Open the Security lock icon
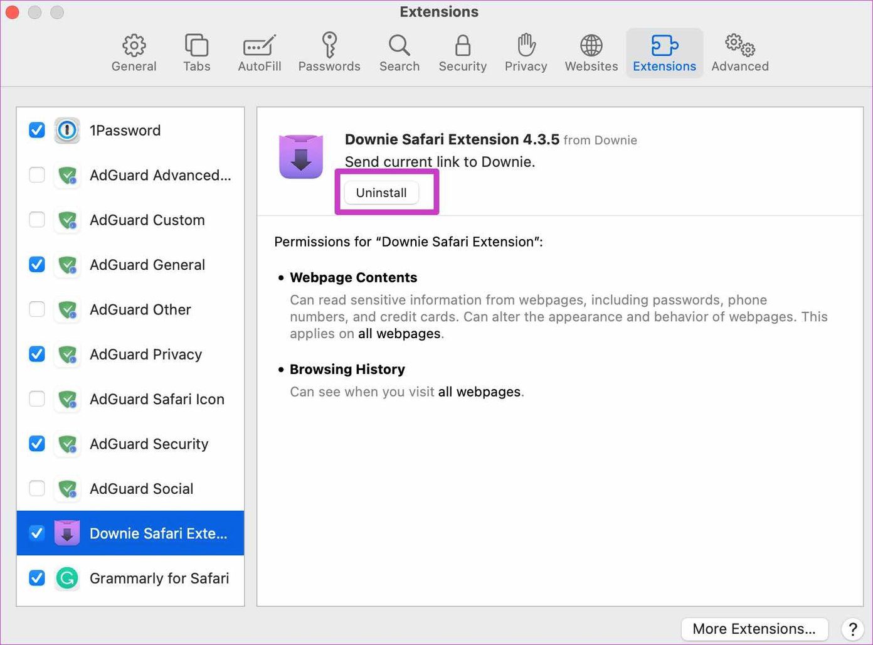 pyautogui.click(x=462, y=46)
